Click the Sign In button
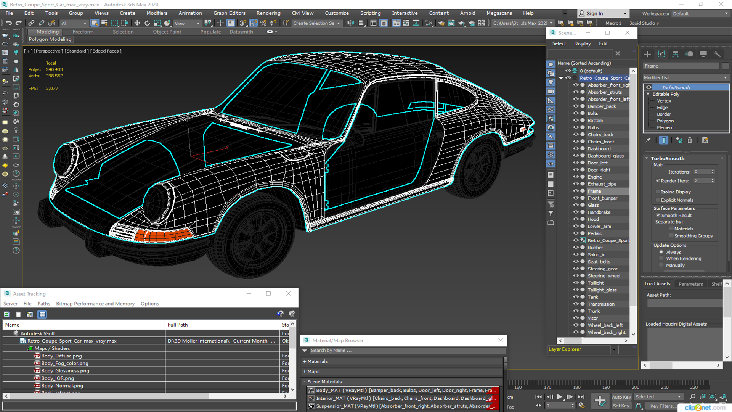732x412 pixels. coord(603,13)
